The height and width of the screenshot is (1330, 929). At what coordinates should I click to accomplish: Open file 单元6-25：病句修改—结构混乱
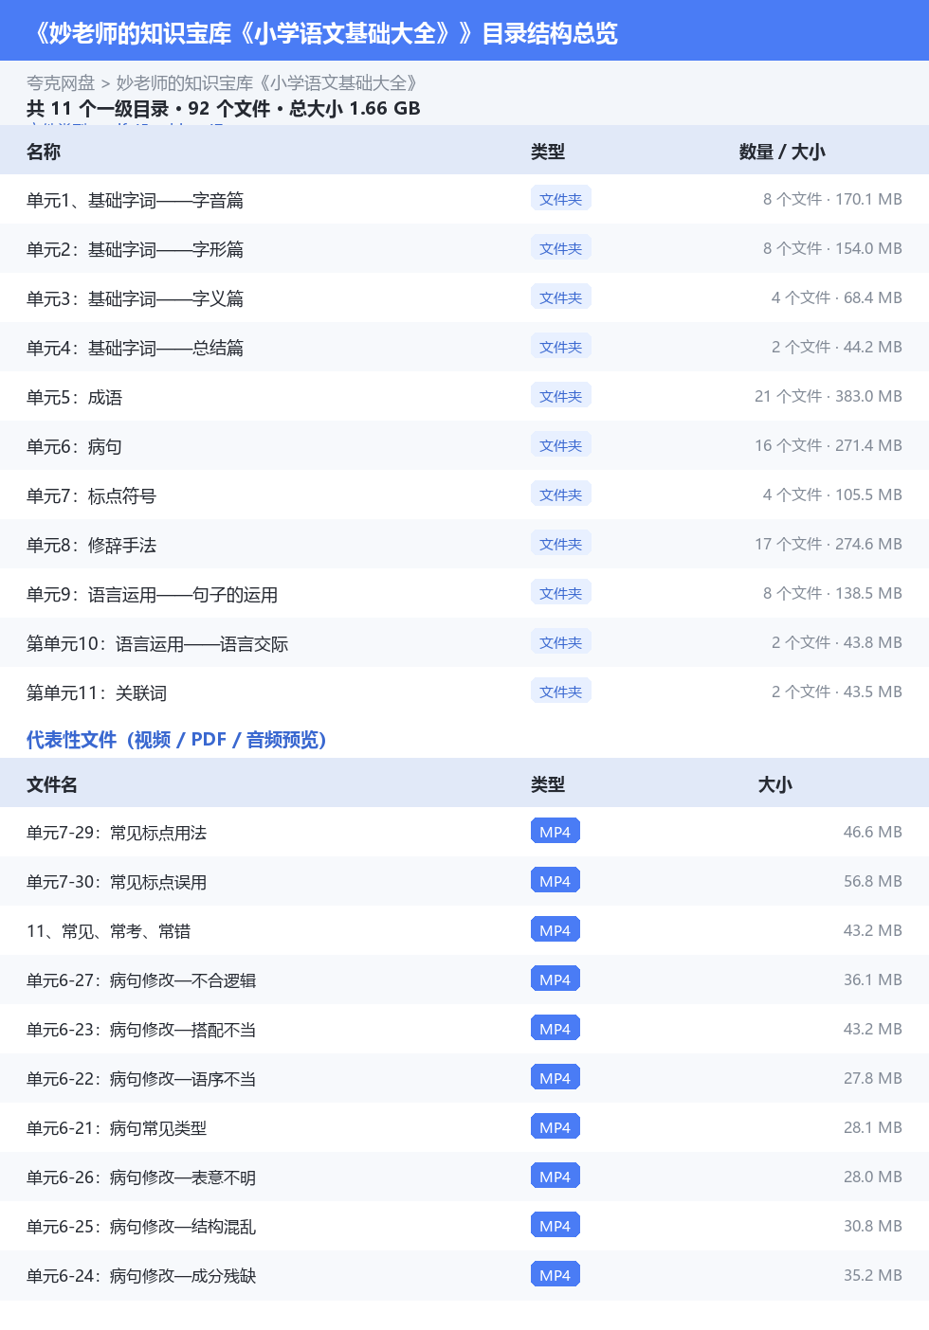pyautogui.click(x=141, y=1227)
